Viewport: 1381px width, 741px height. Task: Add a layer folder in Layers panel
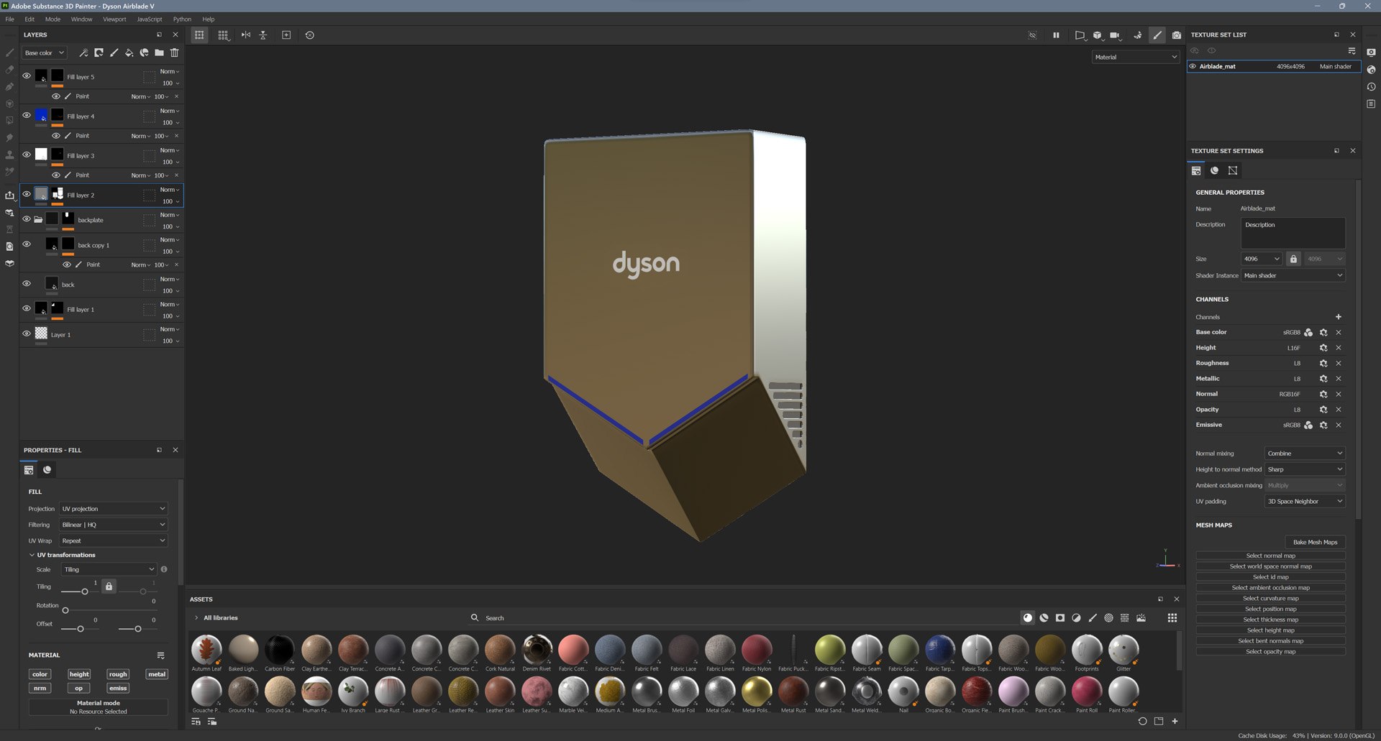[159, 52]
